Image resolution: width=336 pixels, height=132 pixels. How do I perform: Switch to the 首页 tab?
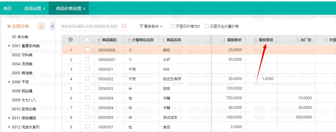pos(8,9)
